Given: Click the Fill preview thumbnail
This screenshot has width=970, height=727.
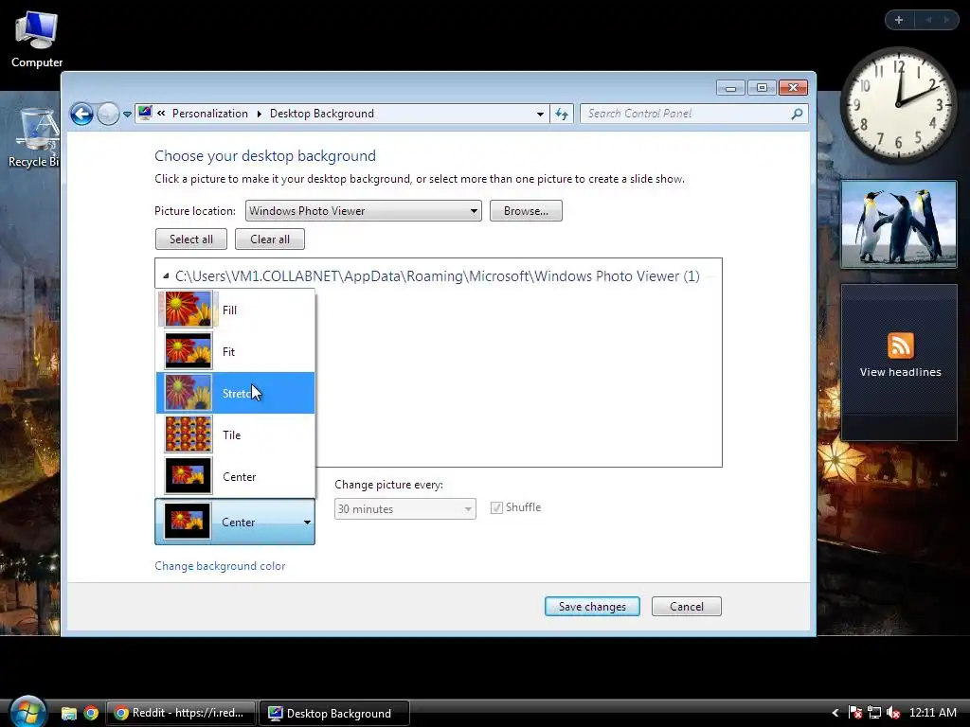Looking at the screenshot, I should [x=189, y=310].
